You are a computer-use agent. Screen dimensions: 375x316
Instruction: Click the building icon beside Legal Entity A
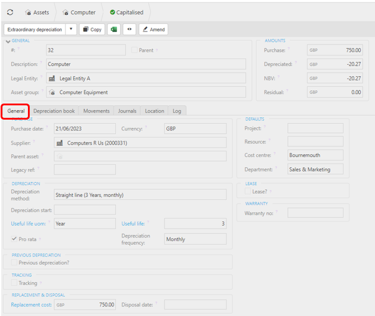pos(52,79)
